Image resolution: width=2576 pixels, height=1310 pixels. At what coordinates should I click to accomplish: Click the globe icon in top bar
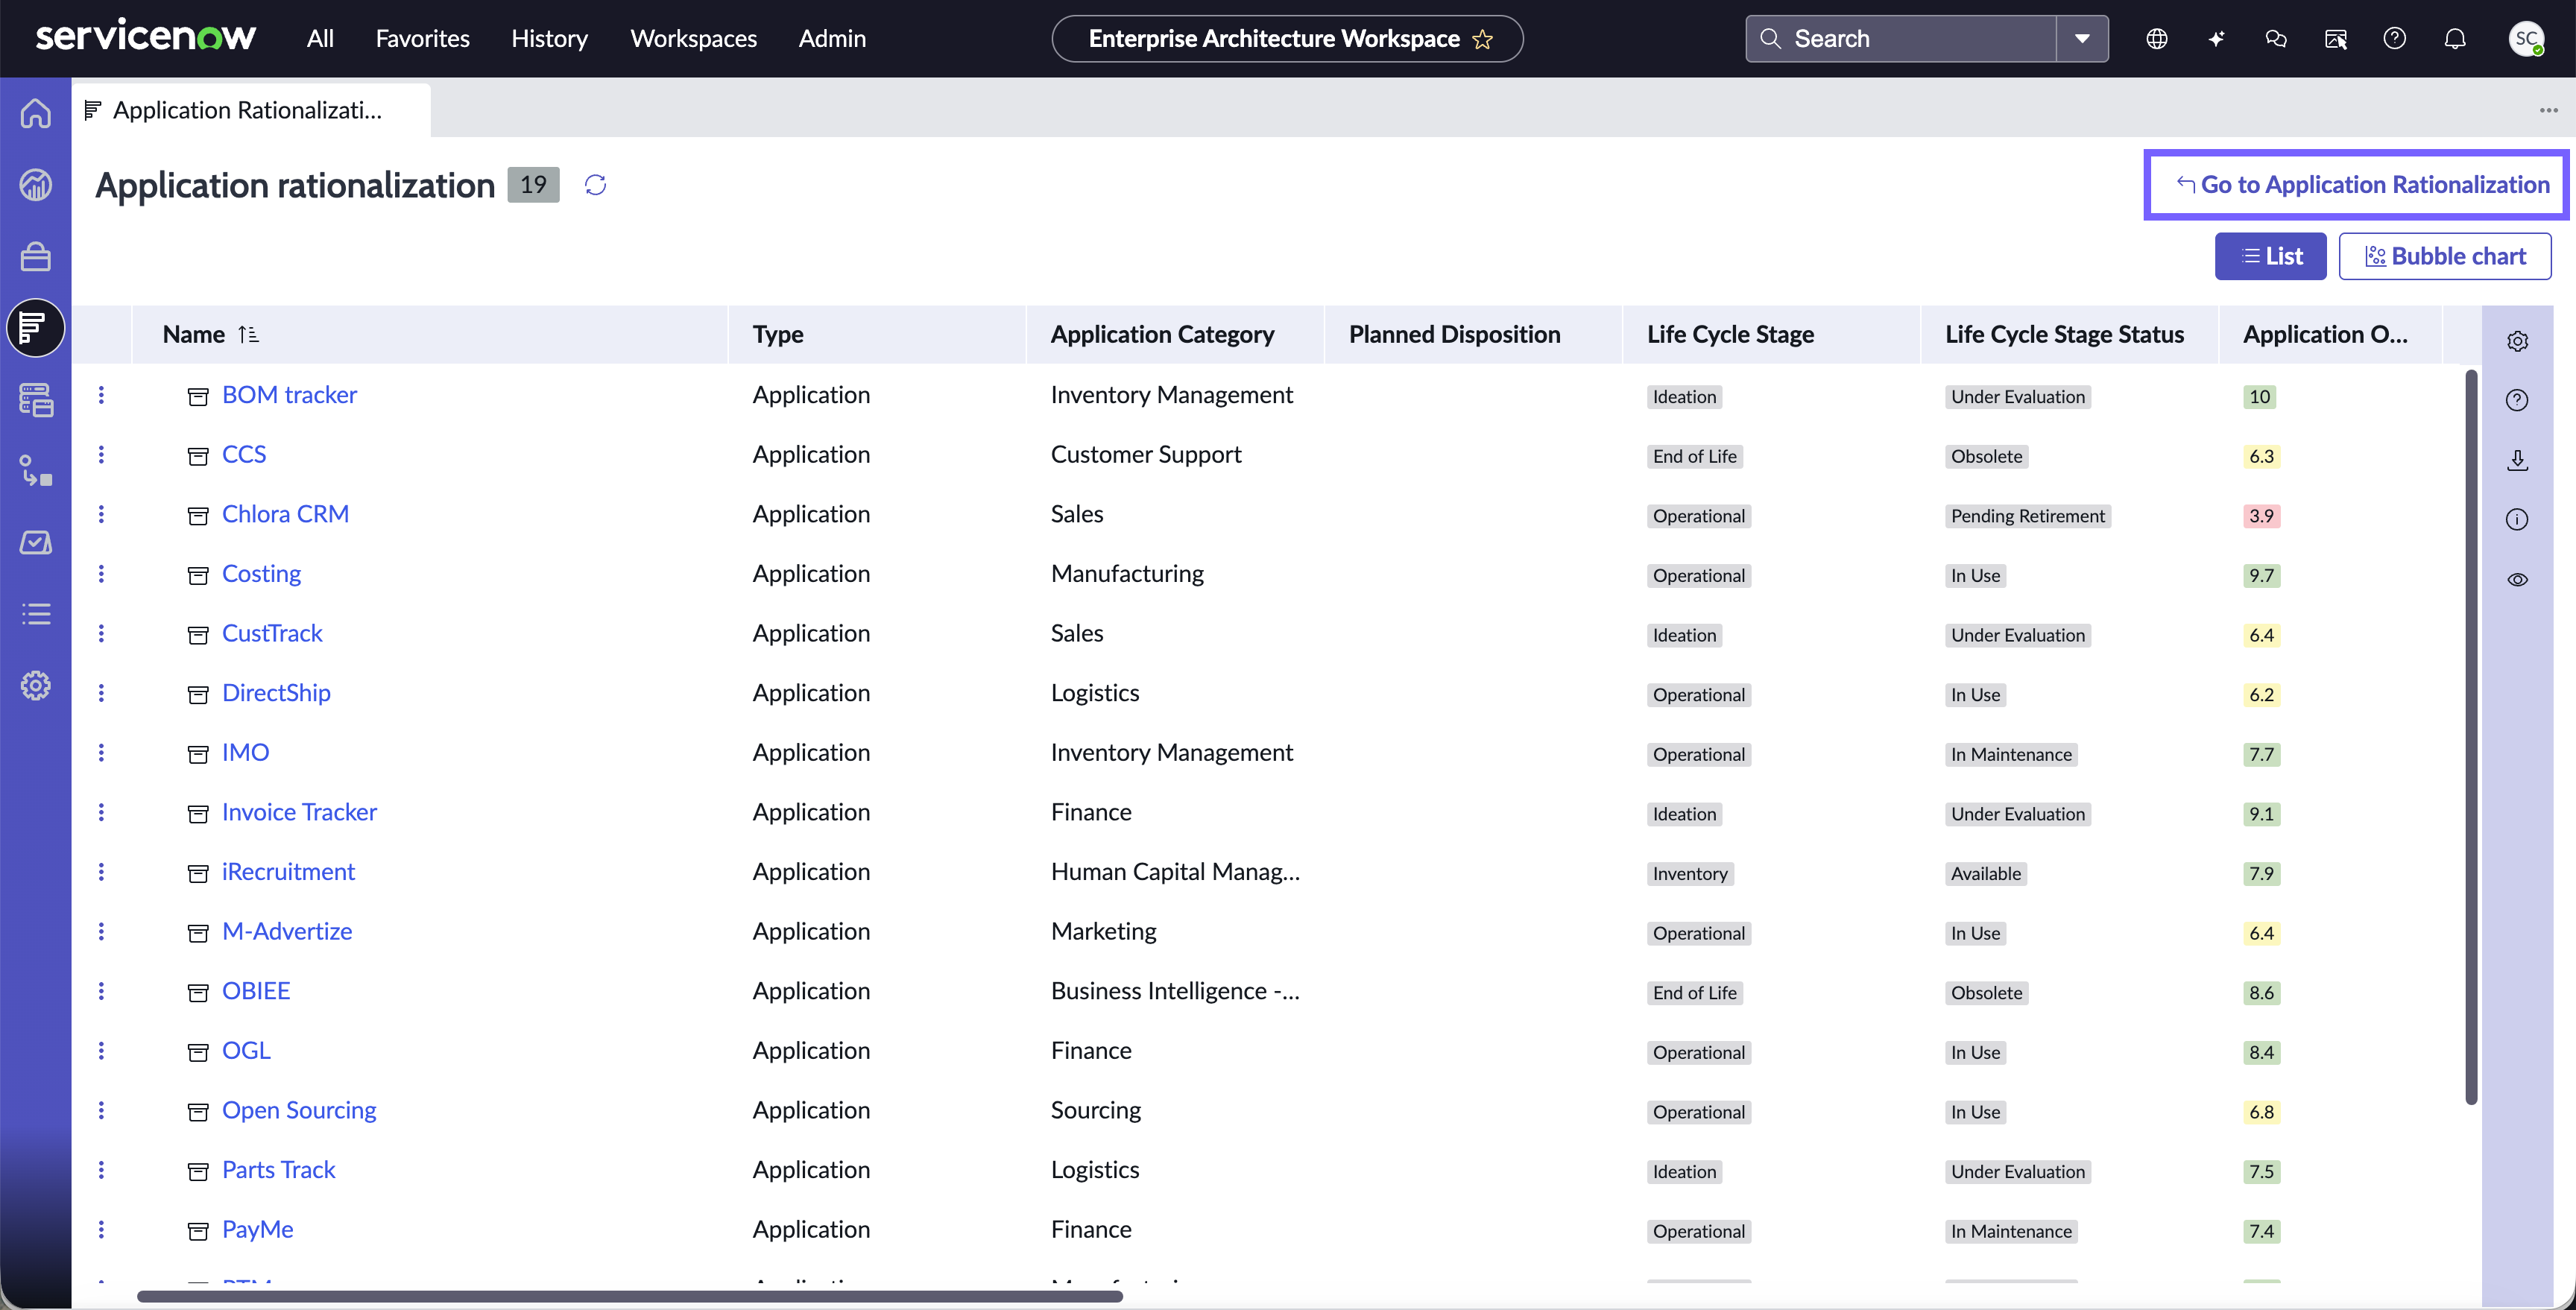pyautogui.click(x=2157, y=39)
